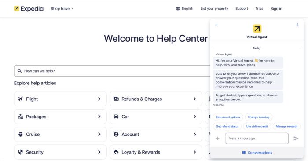Image resolution: width=308 pixels, height=161 pixels.
Task: Open Trips in header
Action: click(259, 9)
